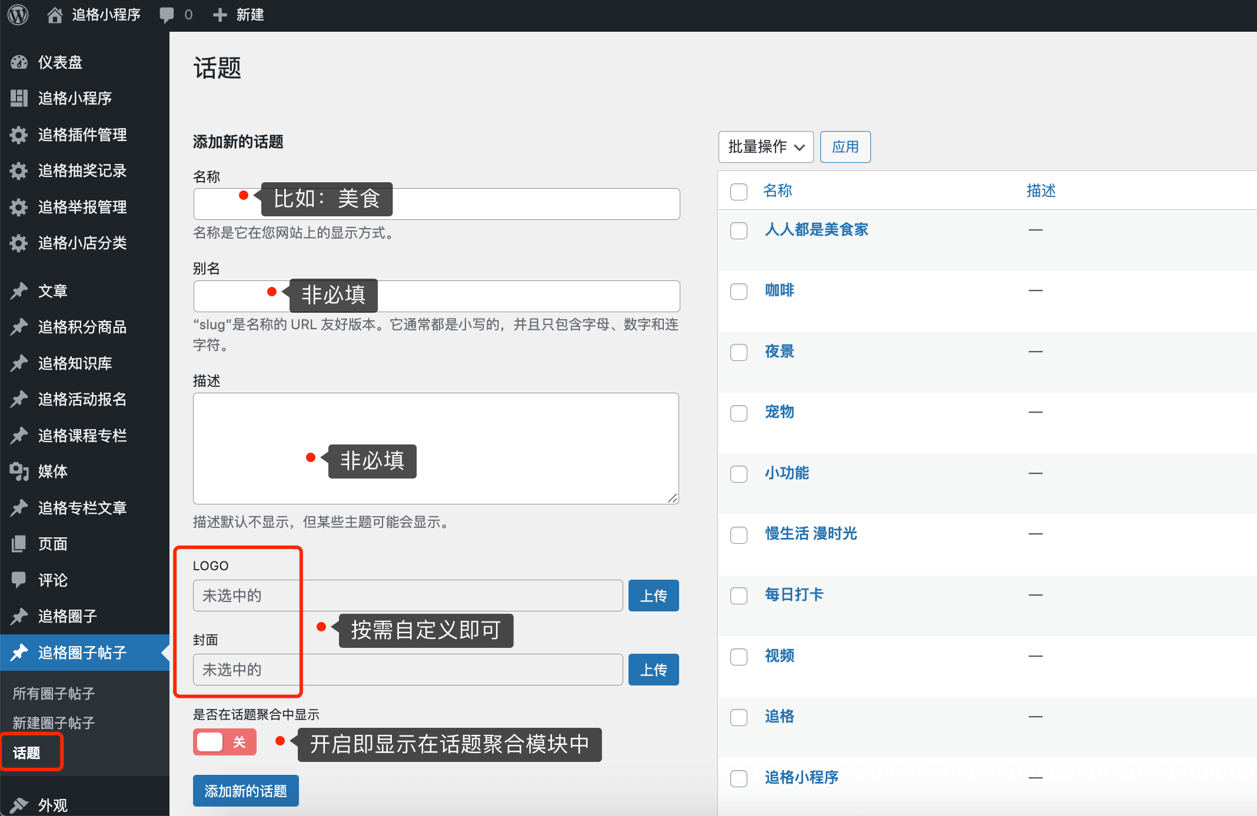1257x816 pixels.
Task: Click into the 描述 textarea
Action: coord(436,449)
